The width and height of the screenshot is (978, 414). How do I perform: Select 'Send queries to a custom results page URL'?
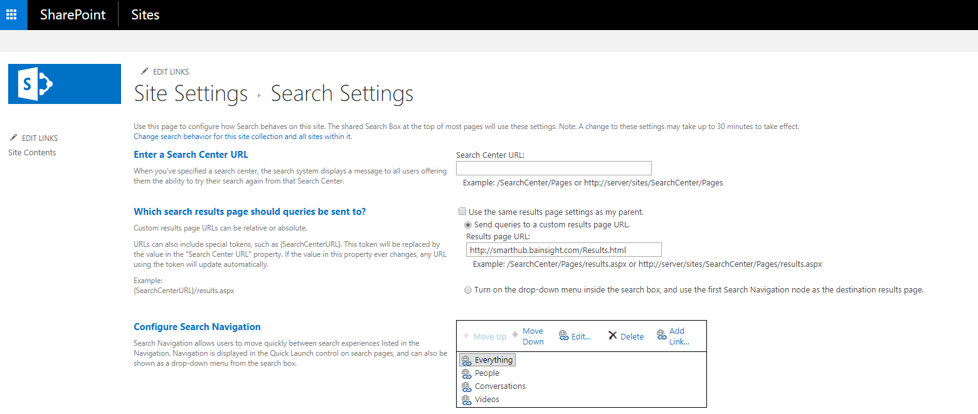coord(468,225)
